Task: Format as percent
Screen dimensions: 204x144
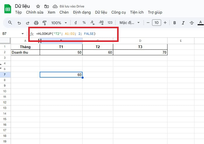Action: pyautogui.click(x=84, y=23)
